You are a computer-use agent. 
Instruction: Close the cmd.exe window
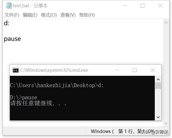pyautogui.click(x=153, y=70)
